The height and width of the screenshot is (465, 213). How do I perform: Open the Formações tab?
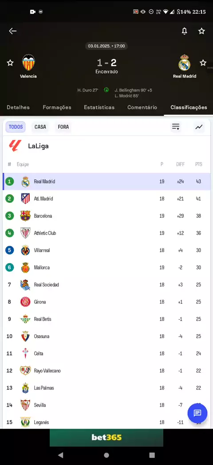(x=57, y=107)
